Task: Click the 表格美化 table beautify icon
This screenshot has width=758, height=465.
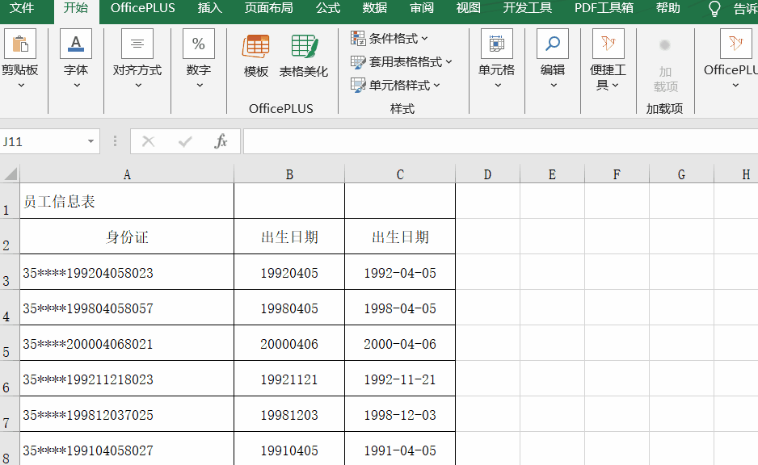Action: pyautogui.click(x=305, y=48)
